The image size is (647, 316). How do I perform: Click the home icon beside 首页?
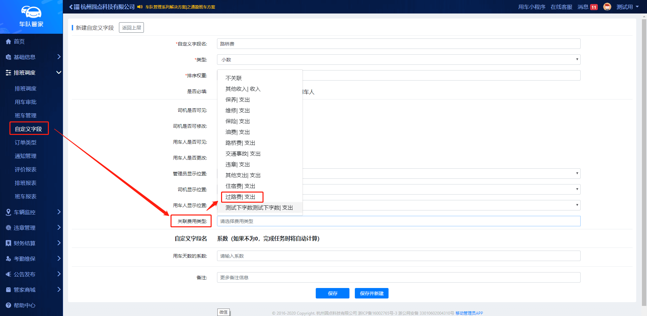pos(8,41)
